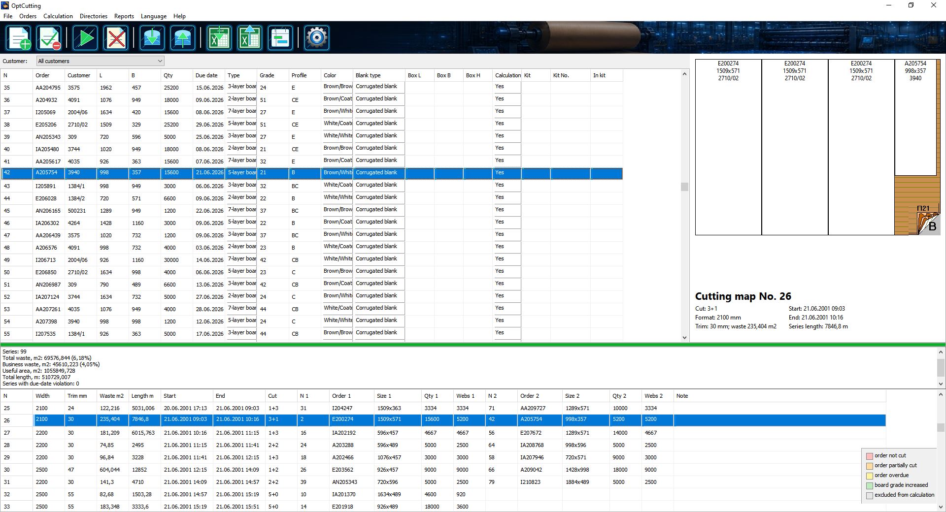The width and height of the screenshot is (946, 512).
Task: Export to Excel toolbar icon
Action: click(250, 38)
